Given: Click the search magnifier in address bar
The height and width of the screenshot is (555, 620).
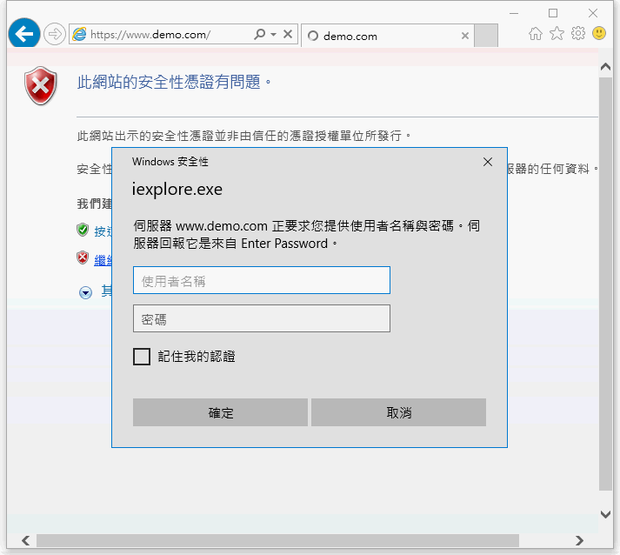Looking at the screenshot, I should [259, 34].
